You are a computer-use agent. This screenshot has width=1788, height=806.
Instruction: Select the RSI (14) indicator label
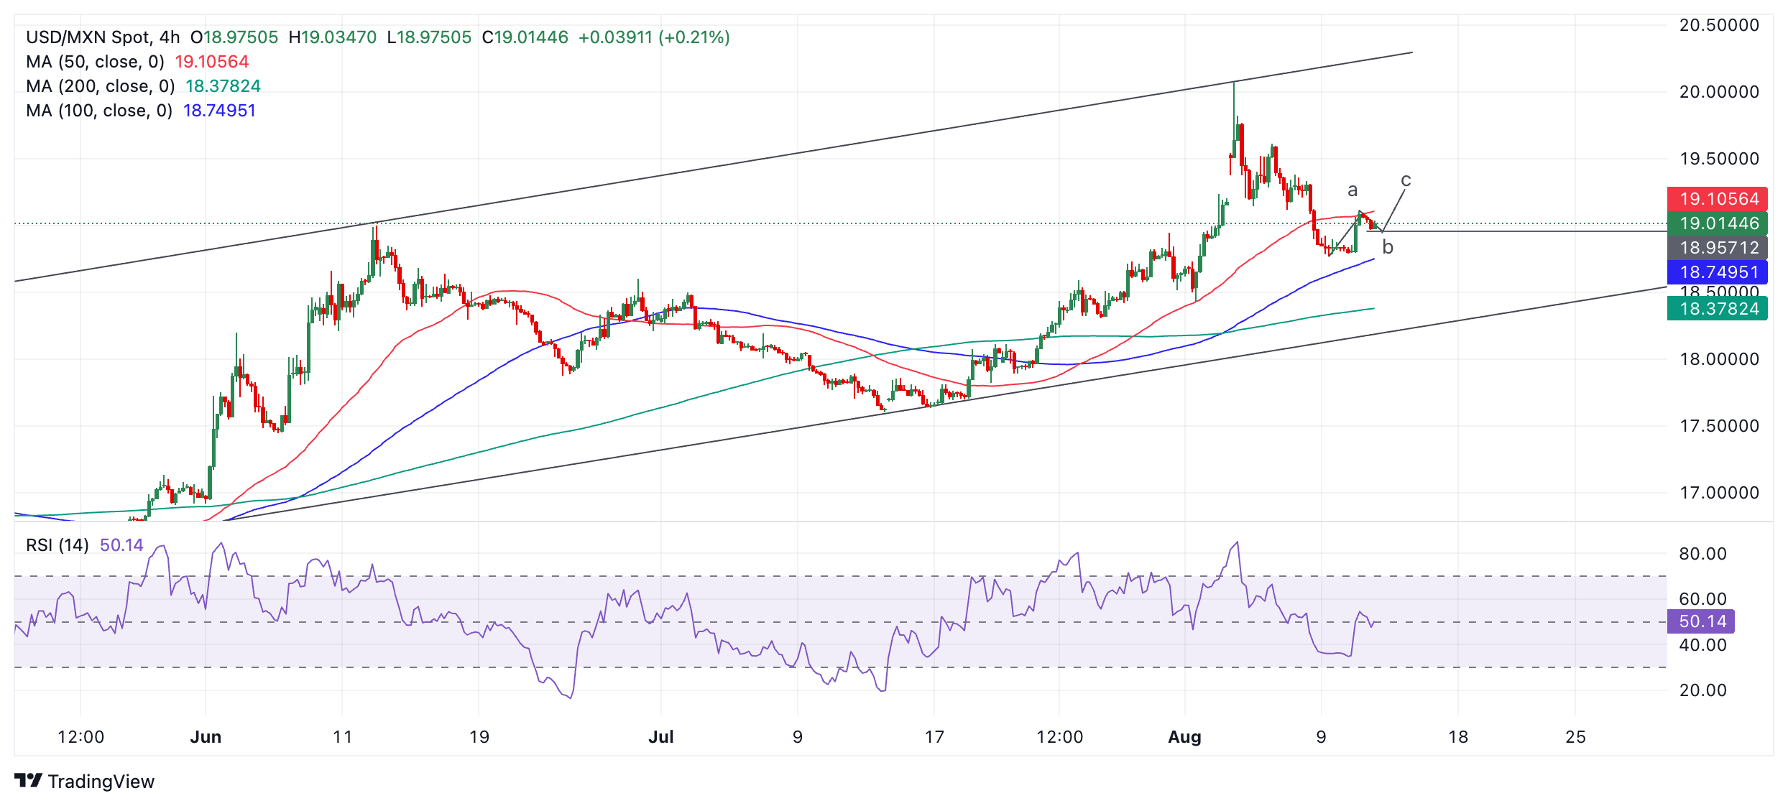57,545
